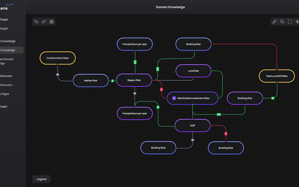The width and height of the screenshot is (299, 187).
Task: Click the green badge on the Real Estate to Building Risk edge
Action: click(x=219, y=115)
